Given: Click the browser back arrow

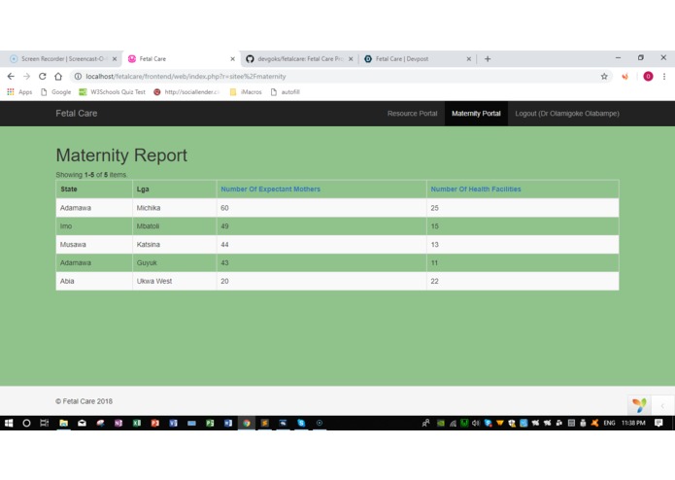Looking at the screenshot, I should [11, 76].
